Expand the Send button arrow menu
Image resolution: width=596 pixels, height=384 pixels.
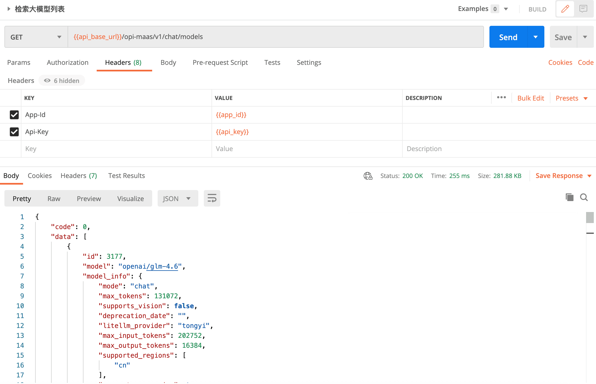tap(536, 37)
